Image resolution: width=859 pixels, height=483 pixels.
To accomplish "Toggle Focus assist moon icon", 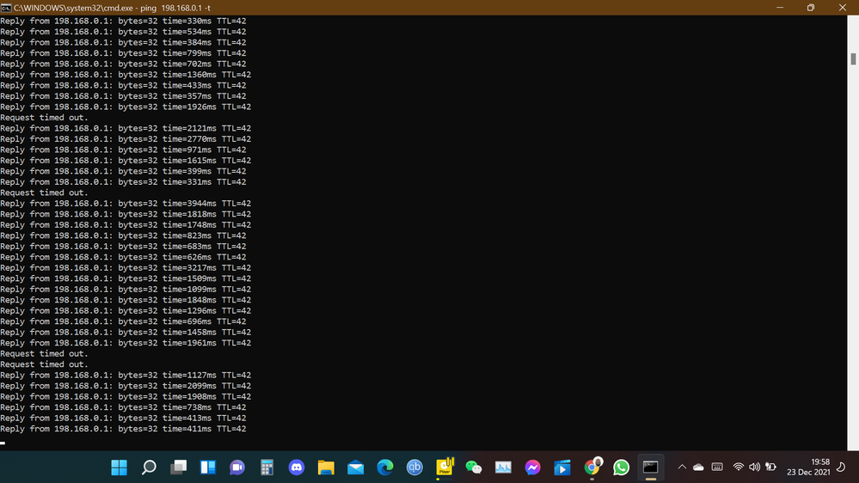I will click(x=841, y=468).
